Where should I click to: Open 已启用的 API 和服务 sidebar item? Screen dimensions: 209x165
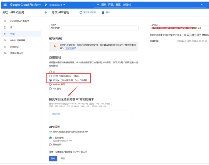tap(21, 21)
